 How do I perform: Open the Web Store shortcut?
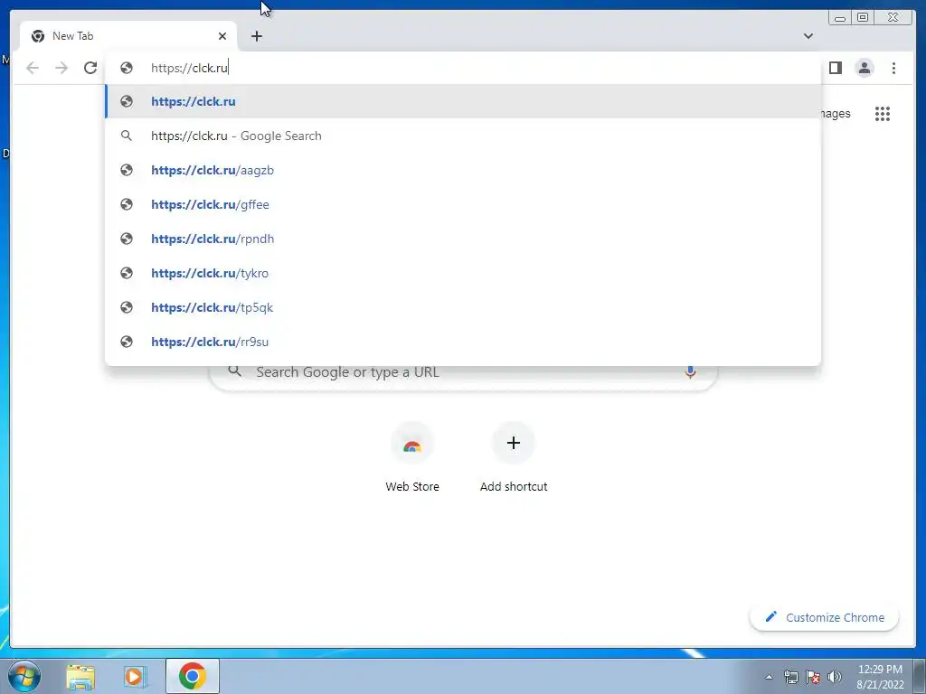coord(412,457)
